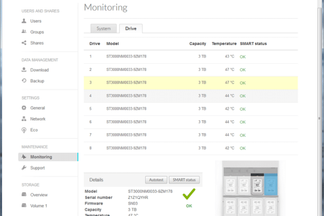Click the General settings gear icon
Viewport: 324px width, 216px height.
click(x=24, y=107)
